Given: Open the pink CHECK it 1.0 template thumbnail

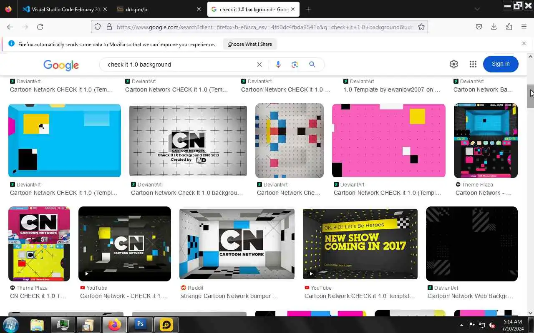Looking at the screenshot, I should pos(389,141).
